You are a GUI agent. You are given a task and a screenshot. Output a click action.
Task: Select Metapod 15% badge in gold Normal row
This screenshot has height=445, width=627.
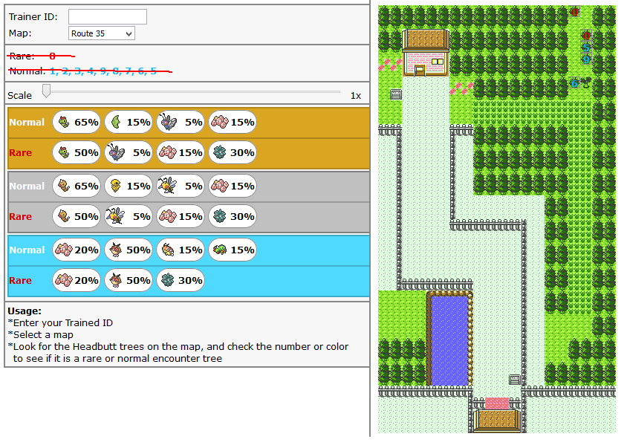(129, 122)
